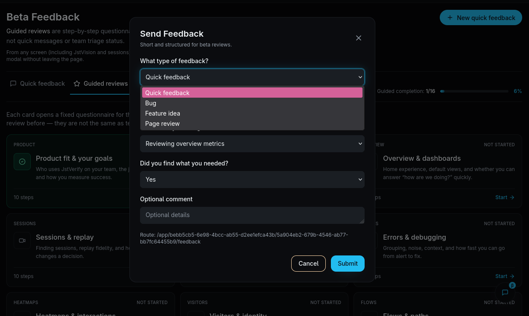Open 'Errors & debugging' card title
This screenshot has height=316, width=529.
pos(415,237)
